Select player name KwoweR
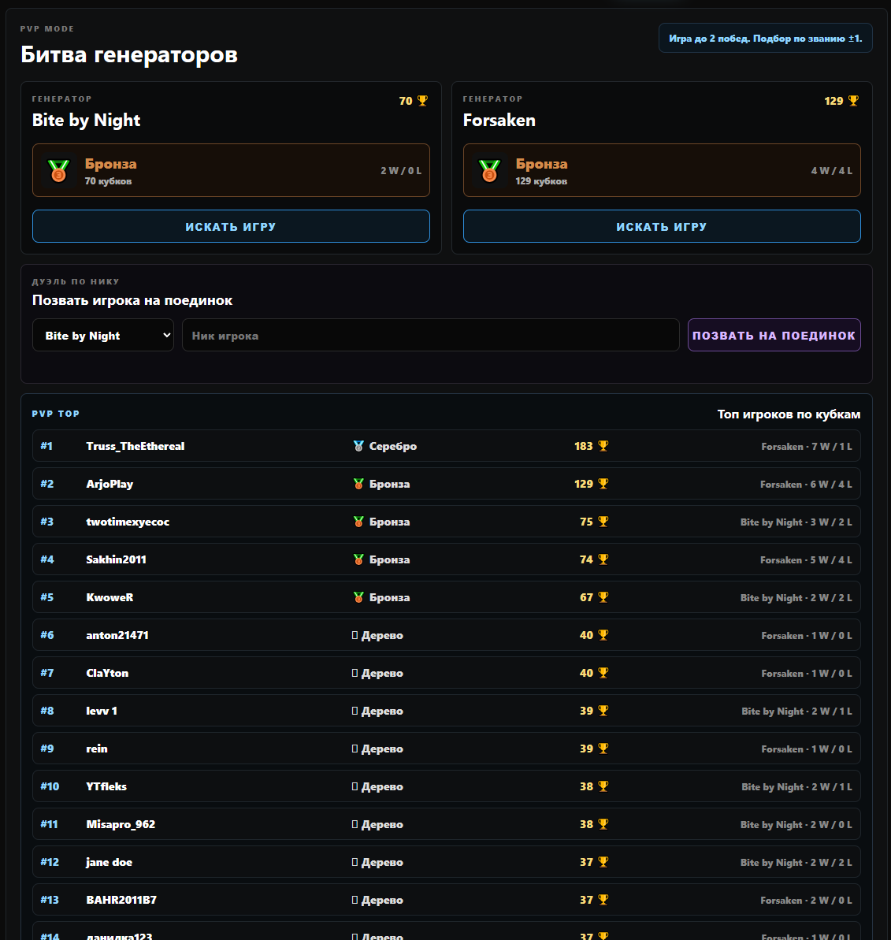 pos(110,597)
